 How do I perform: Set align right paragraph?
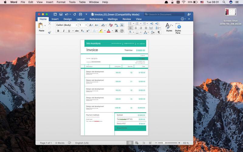[x=141, y=28]
